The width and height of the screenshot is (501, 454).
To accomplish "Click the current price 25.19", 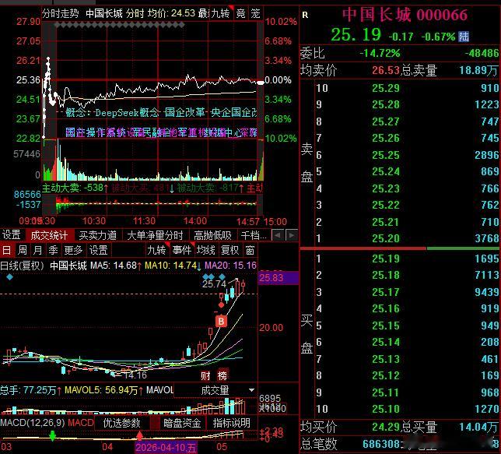I will pos(356,34).
